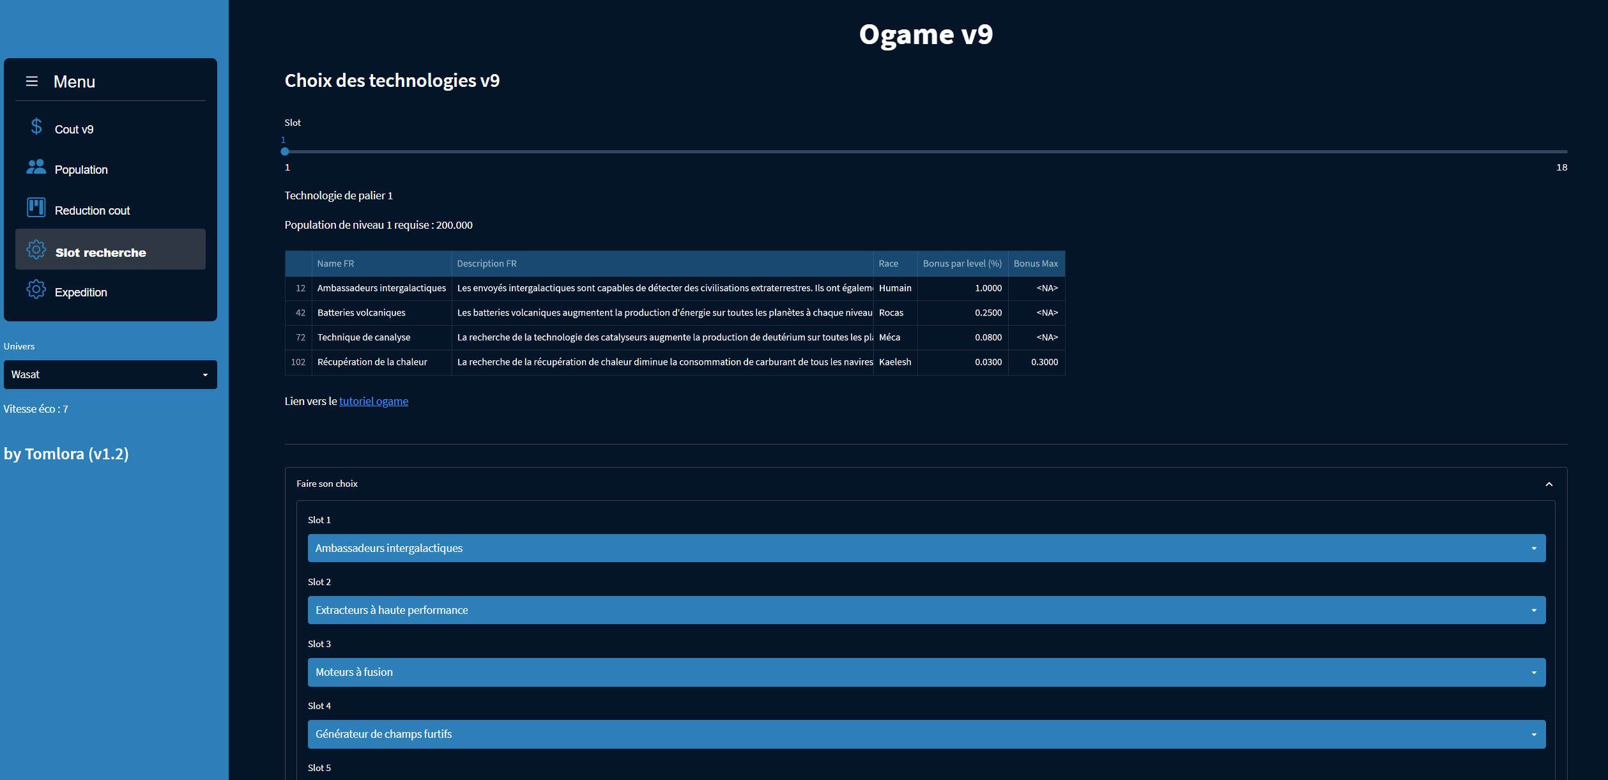
Task: Click row index 12 in the table
Action: [x=298, y=288]
